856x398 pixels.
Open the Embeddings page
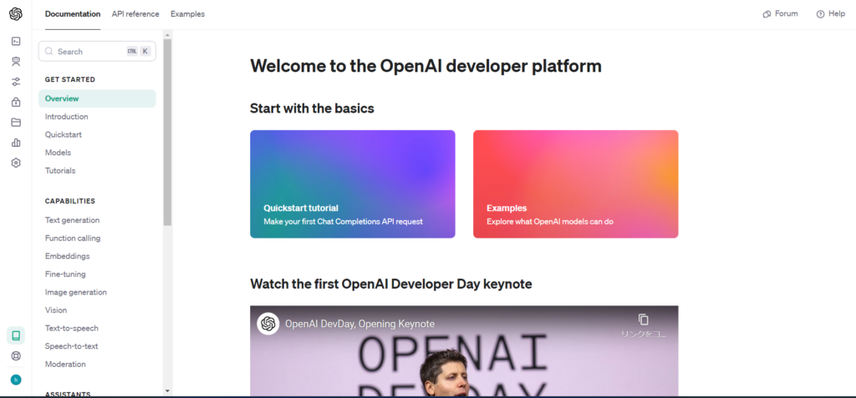click(67, 256)
